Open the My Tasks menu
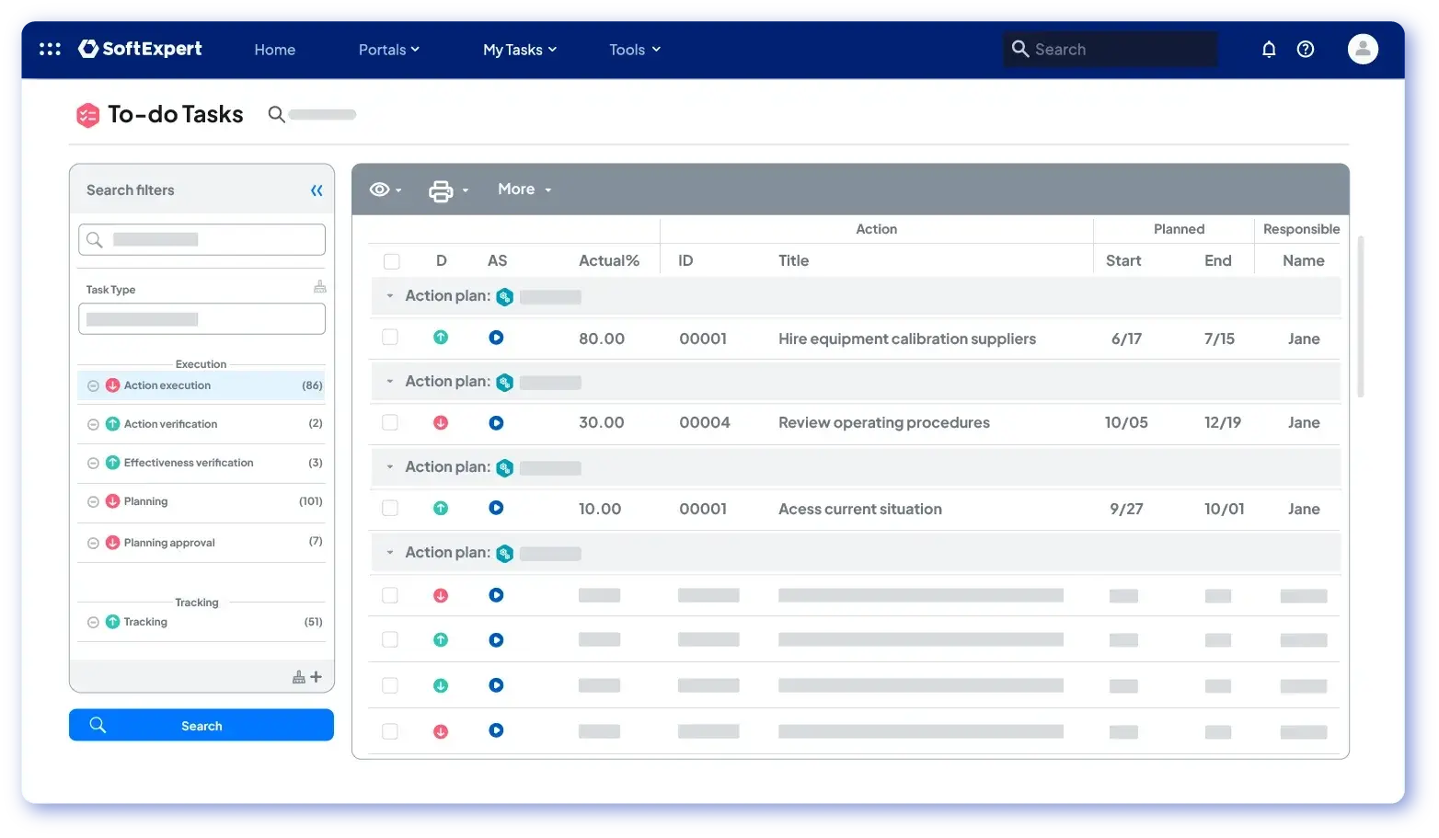Viewport: 1439px width, 838px height. point(520,50)
